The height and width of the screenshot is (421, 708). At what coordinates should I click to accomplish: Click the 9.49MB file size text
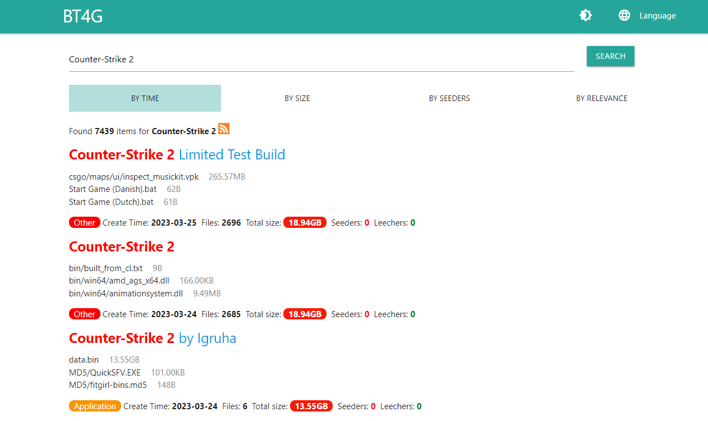(x=207, y=294)
